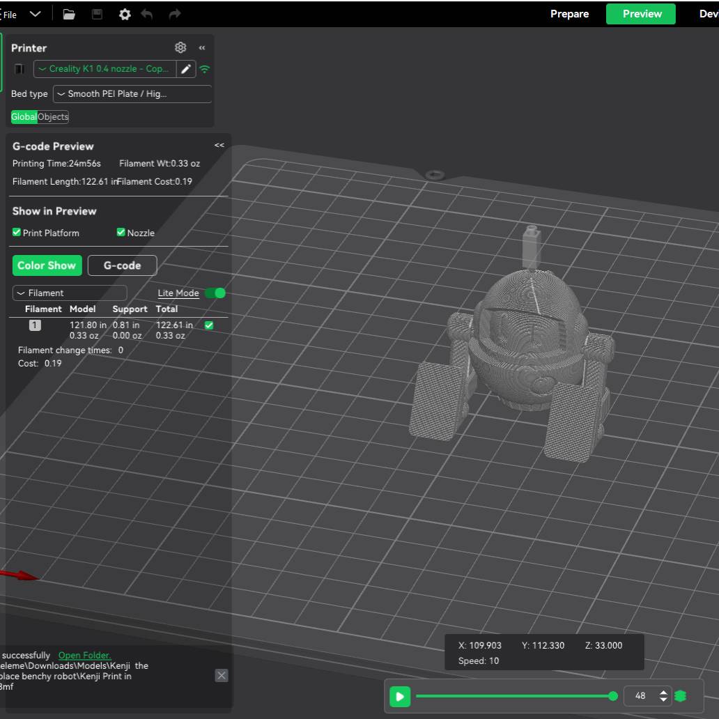719x719 pixels.
Task: Click the green layers icon by the slider
Action: point(681,696)
